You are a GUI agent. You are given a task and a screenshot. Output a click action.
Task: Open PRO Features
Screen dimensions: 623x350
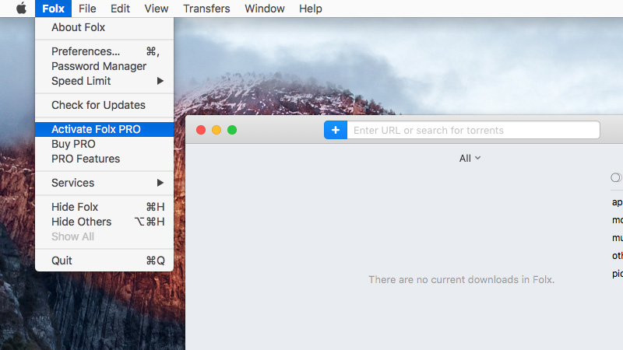click(104, 159)
